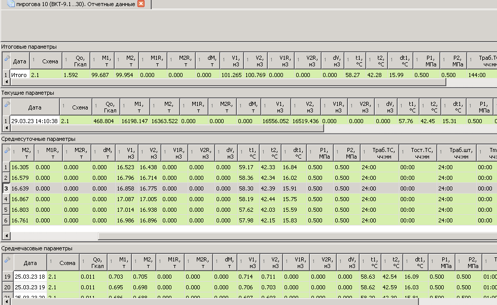Select date cell 25.03.23 18

tap(30, 277)
